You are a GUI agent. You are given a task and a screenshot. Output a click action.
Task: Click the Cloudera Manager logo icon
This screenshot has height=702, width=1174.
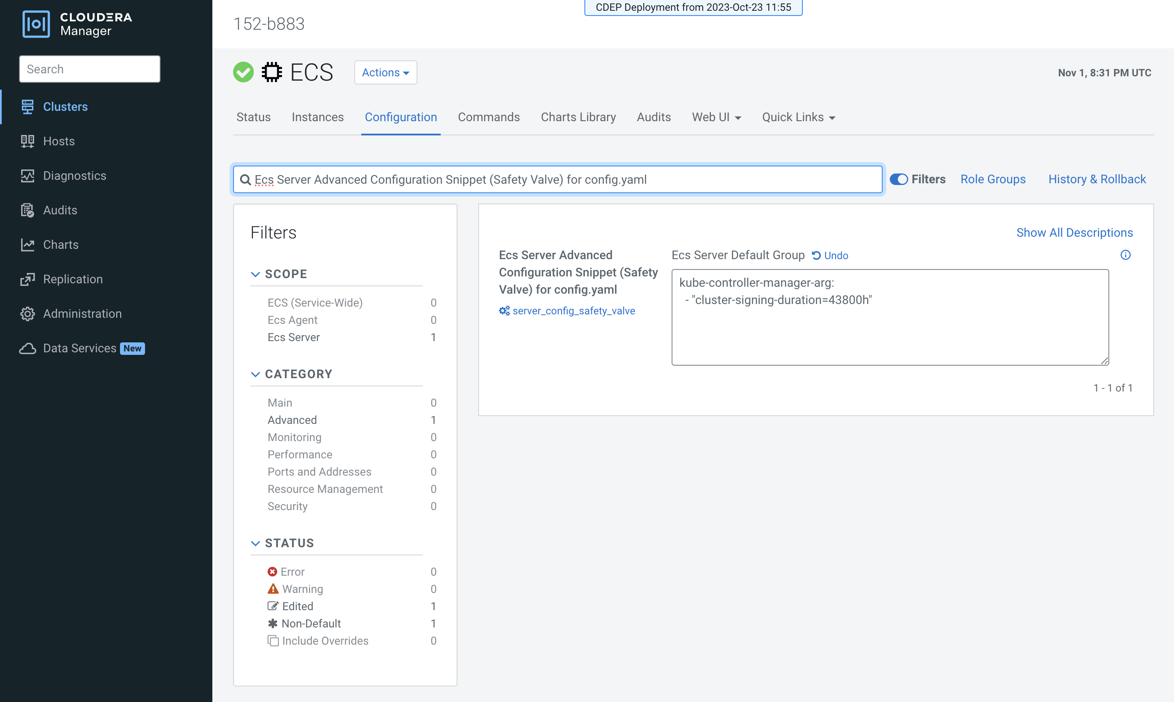coord(36,24)
